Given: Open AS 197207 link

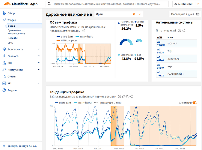Looking at the screenshot, I should (161, 43).
